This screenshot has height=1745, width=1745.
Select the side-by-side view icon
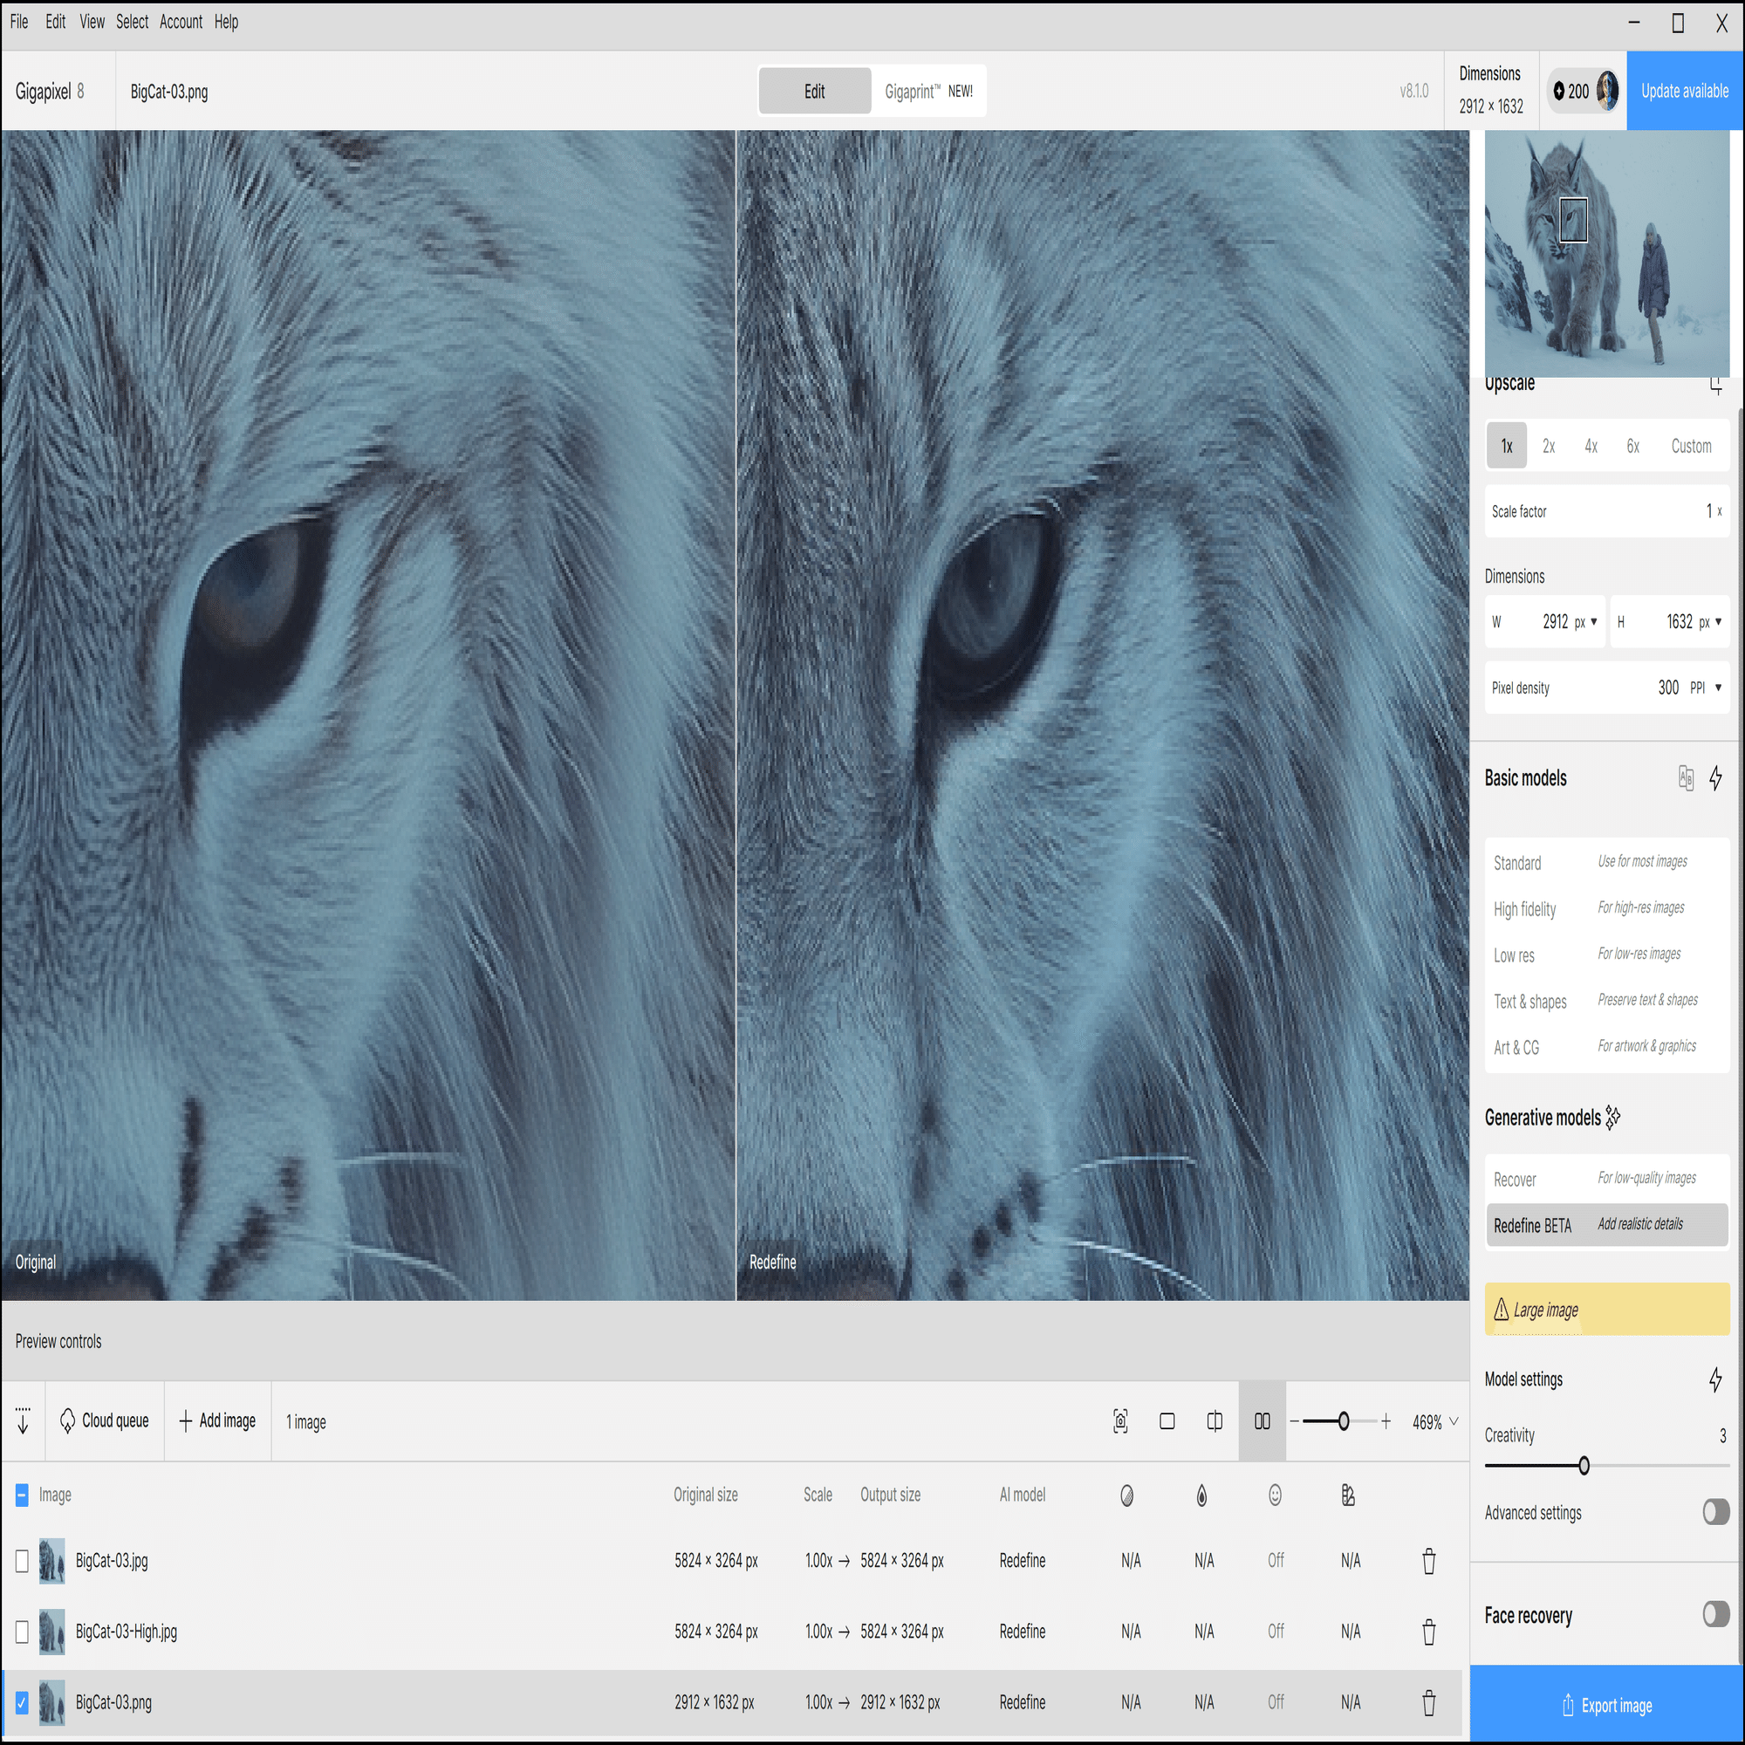[1262, 1421]
